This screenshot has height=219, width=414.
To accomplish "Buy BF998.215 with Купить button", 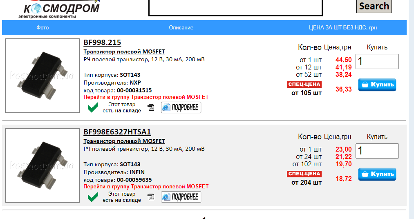I will click(377, 85).
